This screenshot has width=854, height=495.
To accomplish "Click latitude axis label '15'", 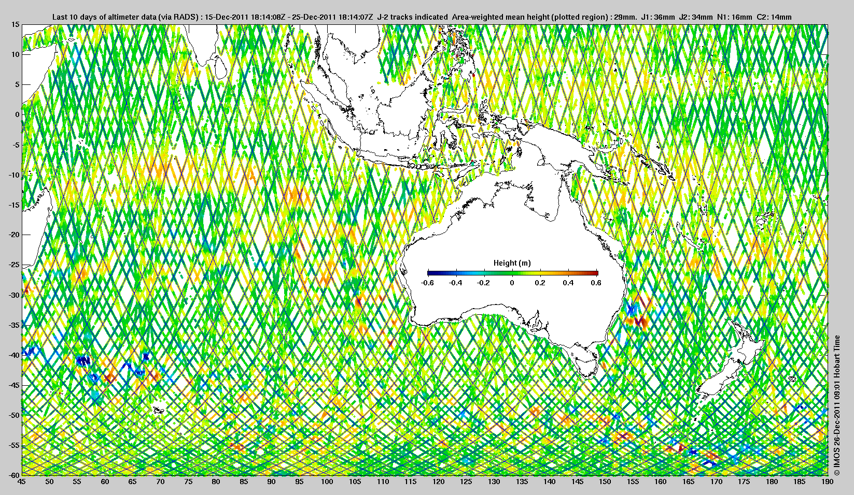I will pyautogui.click(x=16, y=24).
